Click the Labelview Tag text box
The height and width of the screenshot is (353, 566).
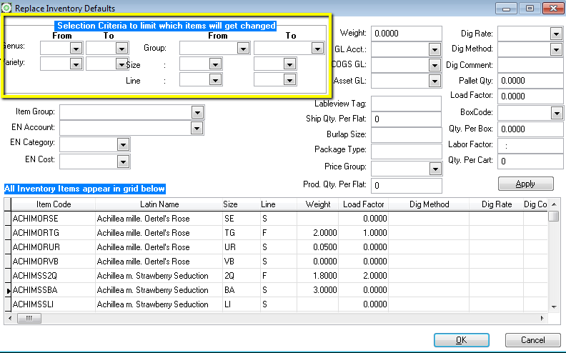click(x=406, y=104)
